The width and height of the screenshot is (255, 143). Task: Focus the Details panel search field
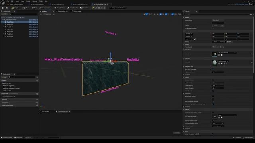pyautogui.click(x=216, y=14)
